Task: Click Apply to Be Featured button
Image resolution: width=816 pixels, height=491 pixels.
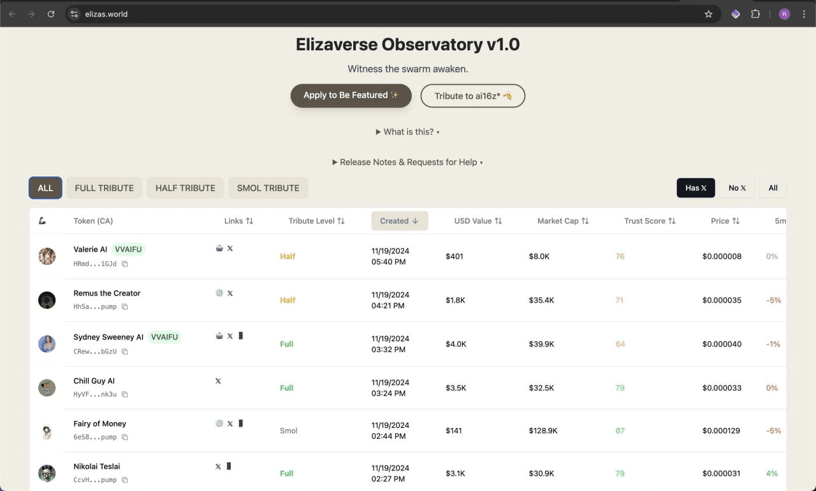Action: [x=351, y=96]
